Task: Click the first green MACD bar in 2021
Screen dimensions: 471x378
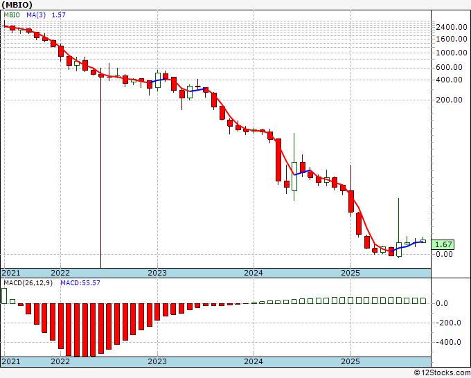Action: (4, 296)
